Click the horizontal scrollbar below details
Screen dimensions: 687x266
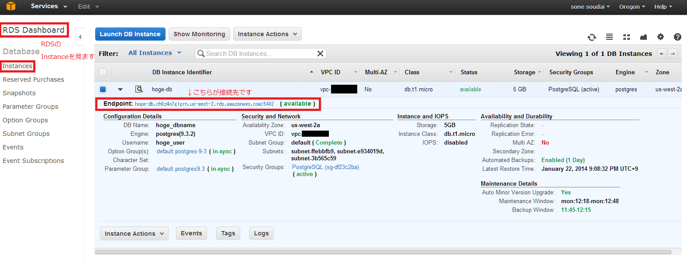point(383,252)
